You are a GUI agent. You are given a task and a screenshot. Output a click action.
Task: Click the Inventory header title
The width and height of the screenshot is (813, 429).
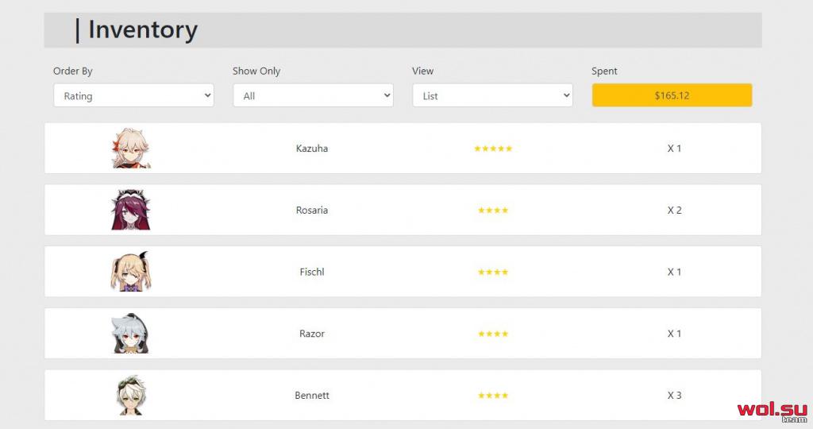point(143,29)
